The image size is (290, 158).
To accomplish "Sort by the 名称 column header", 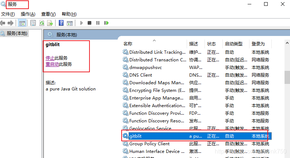I will (x=128, y=44).
